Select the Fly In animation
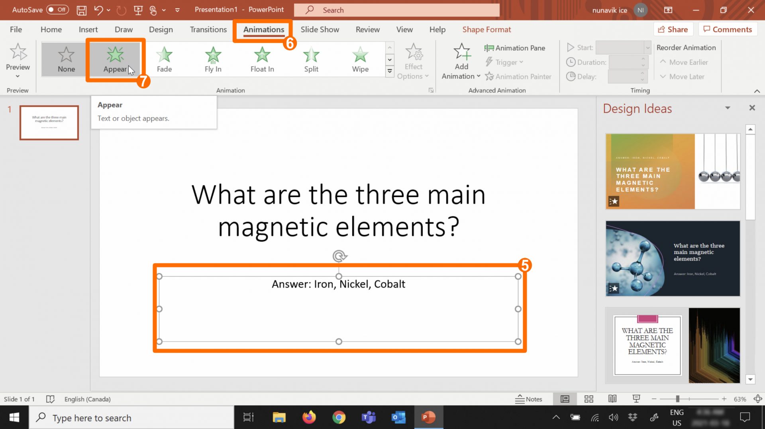 pos(213,59)
